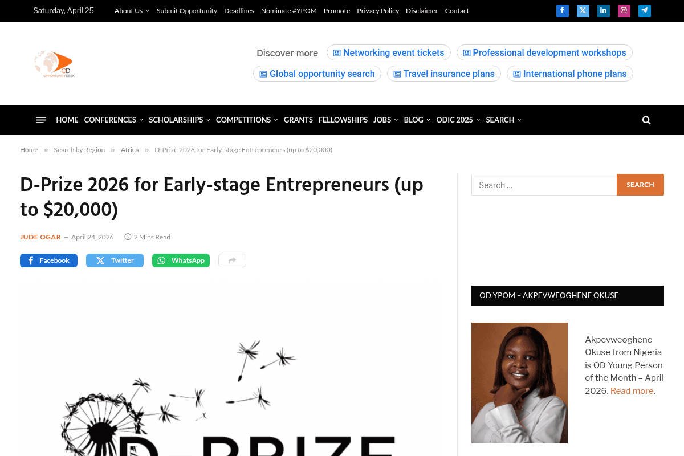
Task: Open the LinkedIn profile from the top bar
Action: pos(603,10)
